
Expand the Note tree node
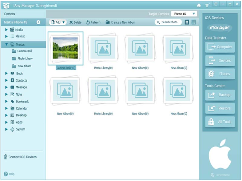click(6, 94)
